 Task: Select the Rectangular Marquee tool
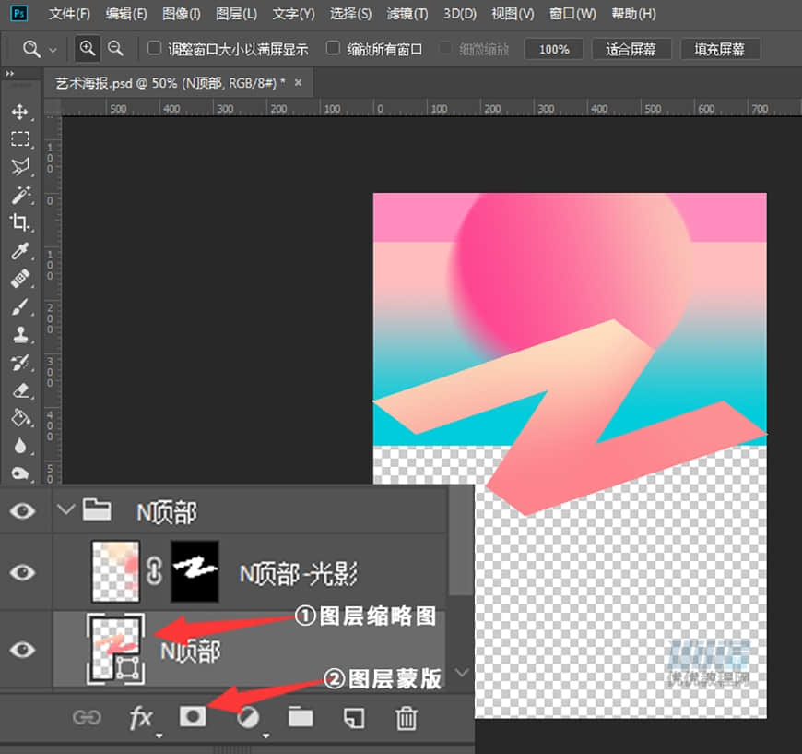coord(20,138)
